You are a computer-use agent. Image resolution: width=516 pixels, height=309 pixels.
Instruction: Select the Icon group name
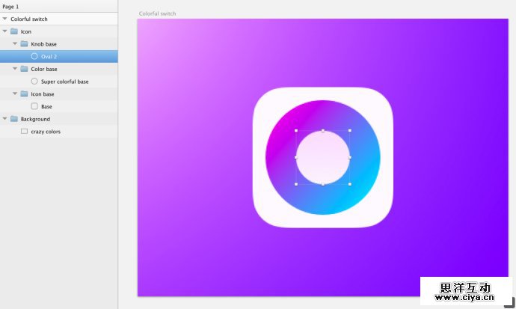point(26,31)
